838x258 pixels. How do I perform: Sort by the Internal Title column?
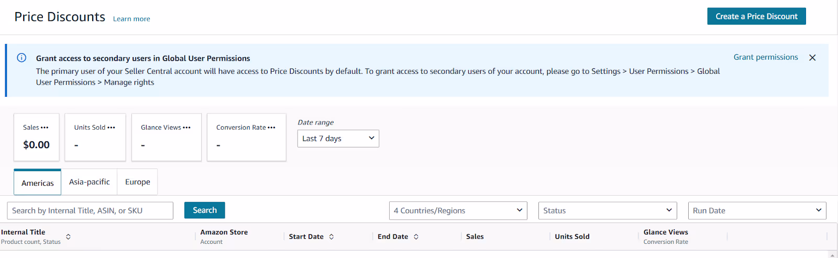(x=68, y=237)
